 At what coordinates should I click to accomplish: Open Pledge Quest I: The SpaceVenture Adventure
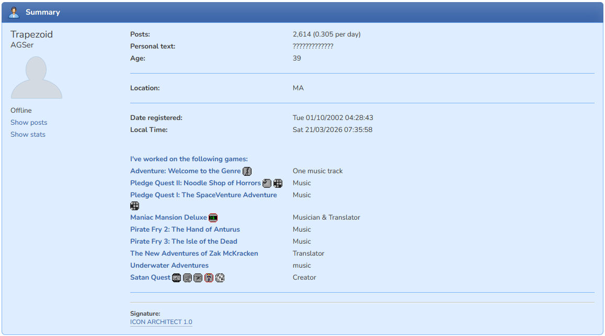(203, 195)
